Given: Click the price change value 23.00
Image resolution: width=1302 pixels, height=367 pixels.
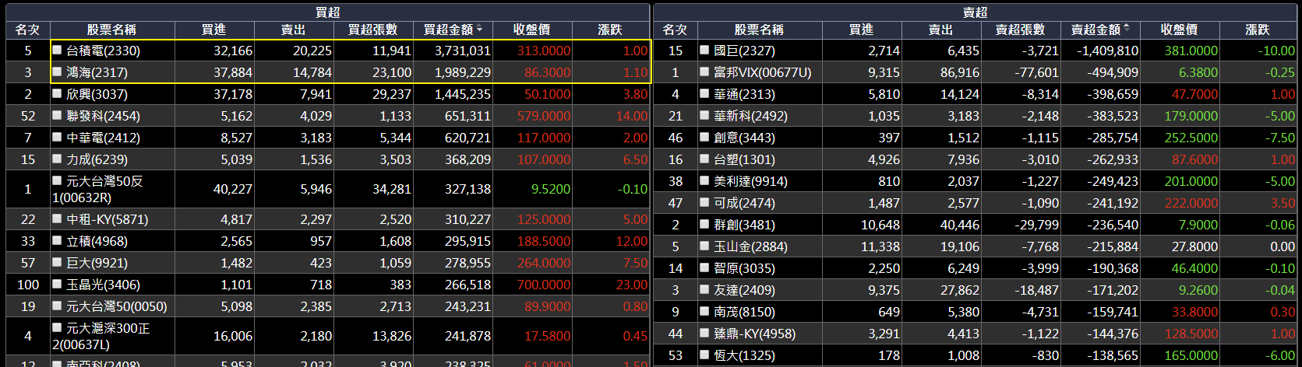Looking at the screenshot, I should pyautogui.click(x=632, y=285).
